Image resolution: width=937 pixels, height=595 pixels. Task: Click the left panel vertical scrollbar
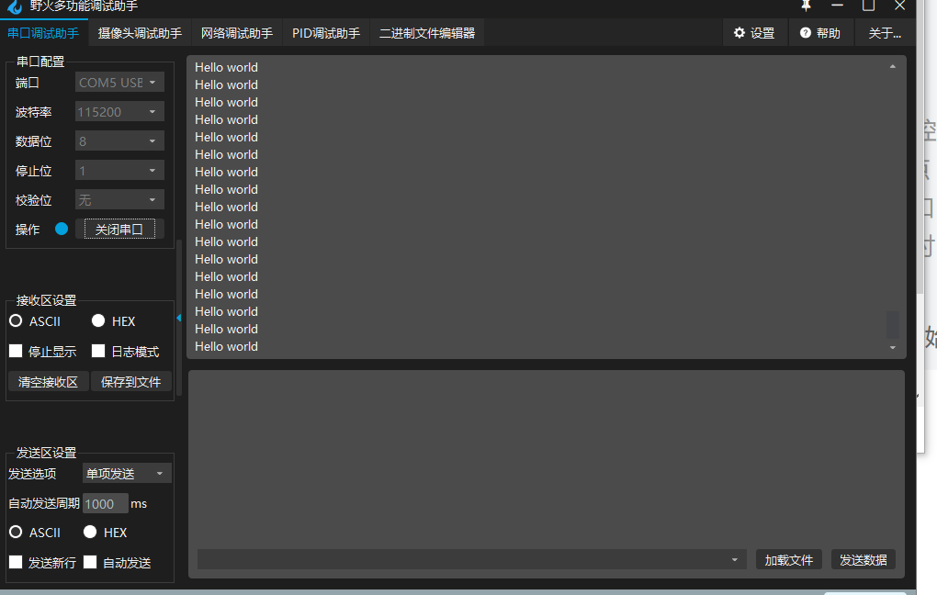[x=179, y=317]
